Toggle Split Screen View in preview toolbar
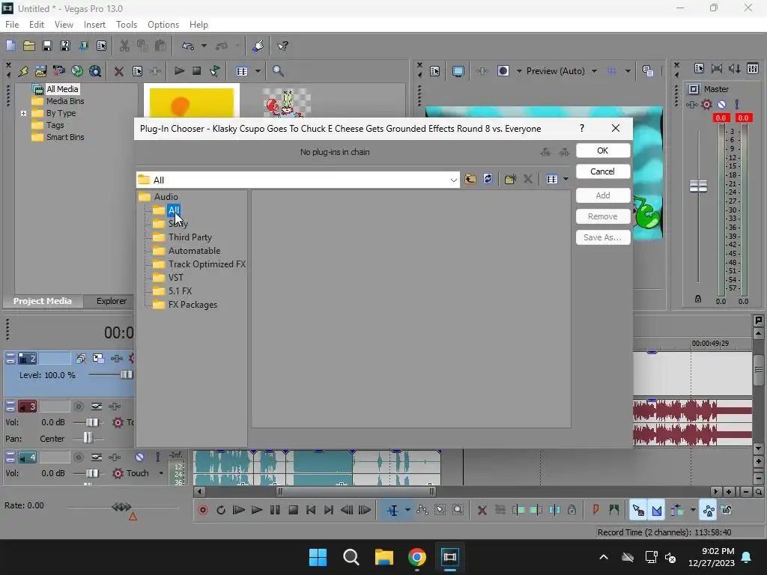The width and height of the screenshot is (767, 575). coord(503,71)
